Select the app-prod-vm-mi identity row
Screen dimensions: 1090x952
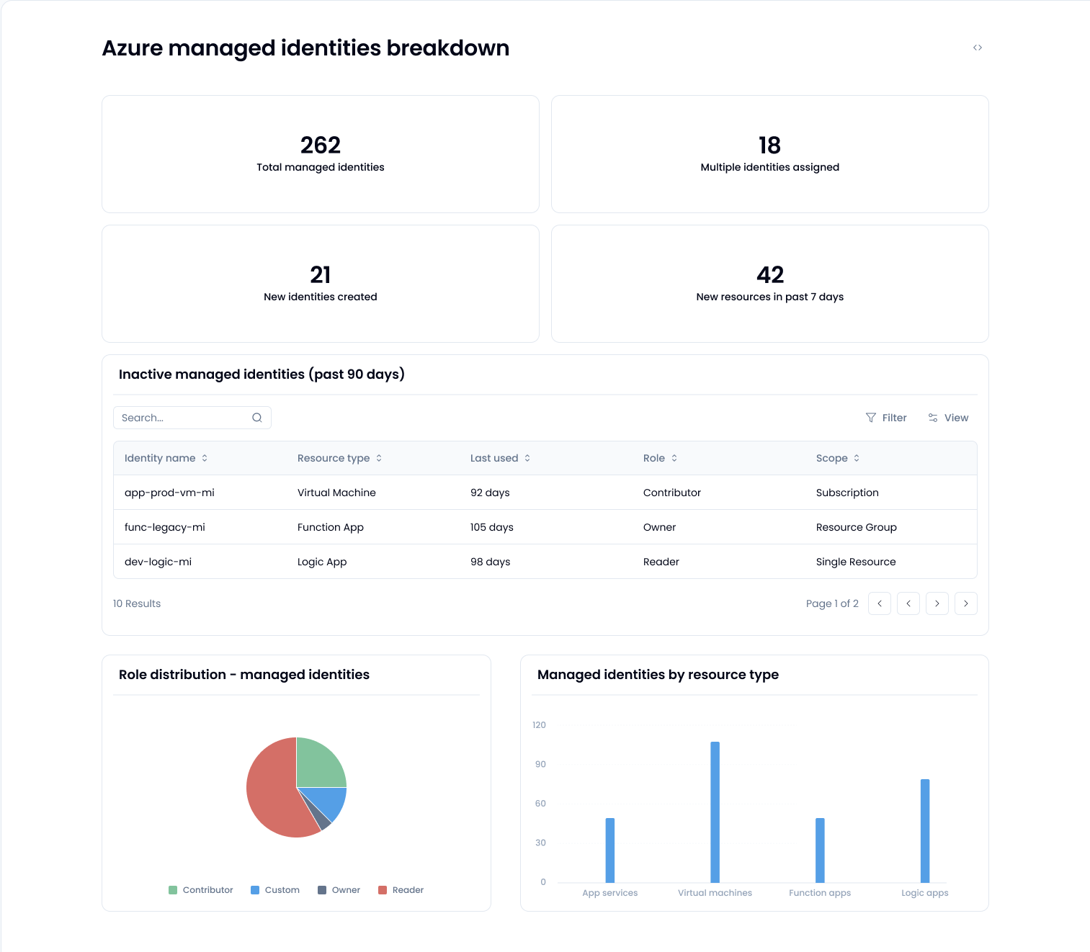(545, 493)
